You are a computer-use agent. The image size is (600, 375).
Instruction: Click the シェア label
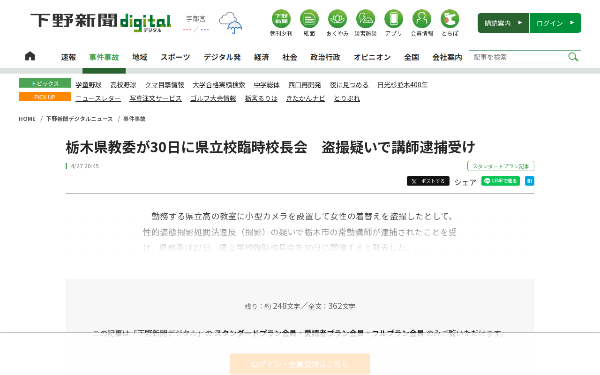point(465,182)
